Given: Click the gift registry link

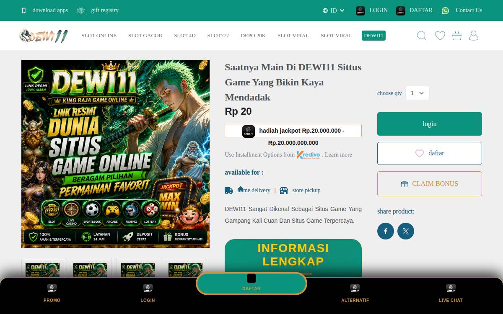Looking at the screenshot, I should pos(105,10).
